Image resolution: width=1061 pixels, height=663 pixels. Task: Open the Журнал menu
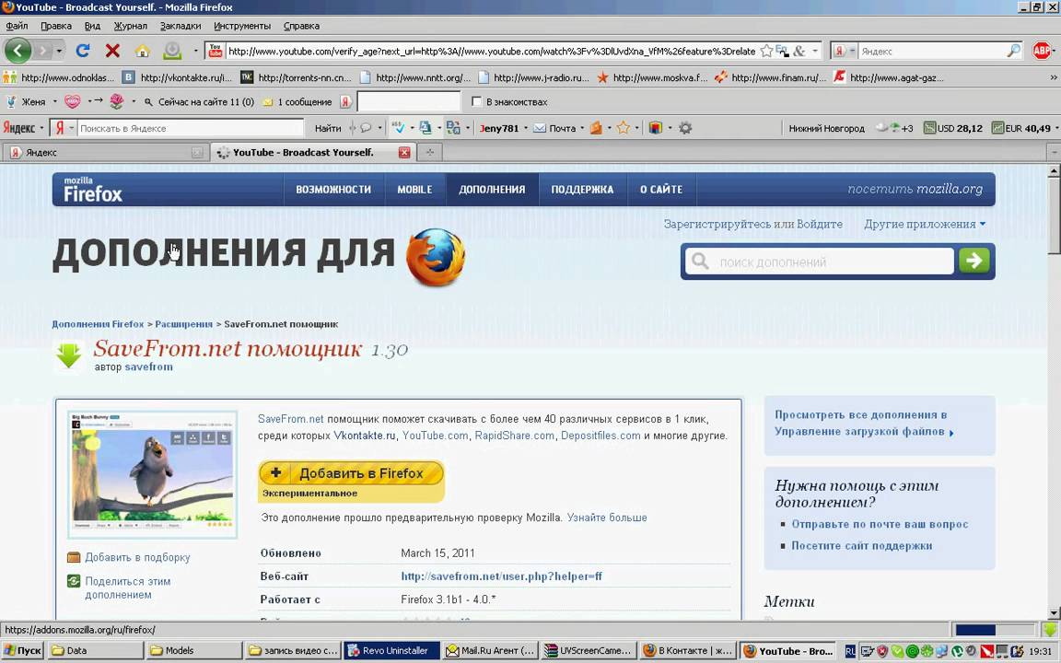click(x=130, y=26)
